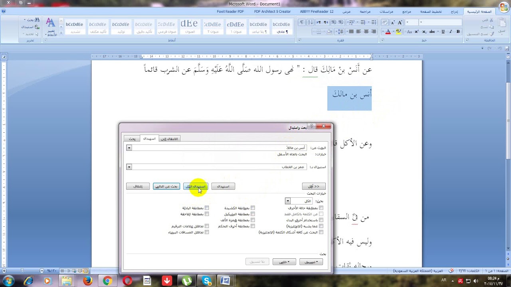Click the 'استبدال' button in the dialog
511x287 pixels.
coord(223,186)
